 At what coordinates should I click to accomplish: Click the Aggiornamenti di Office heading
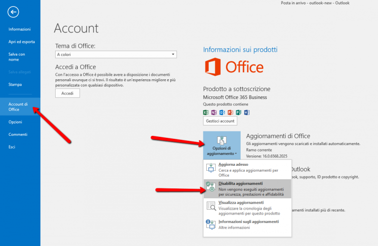point(278,136)
